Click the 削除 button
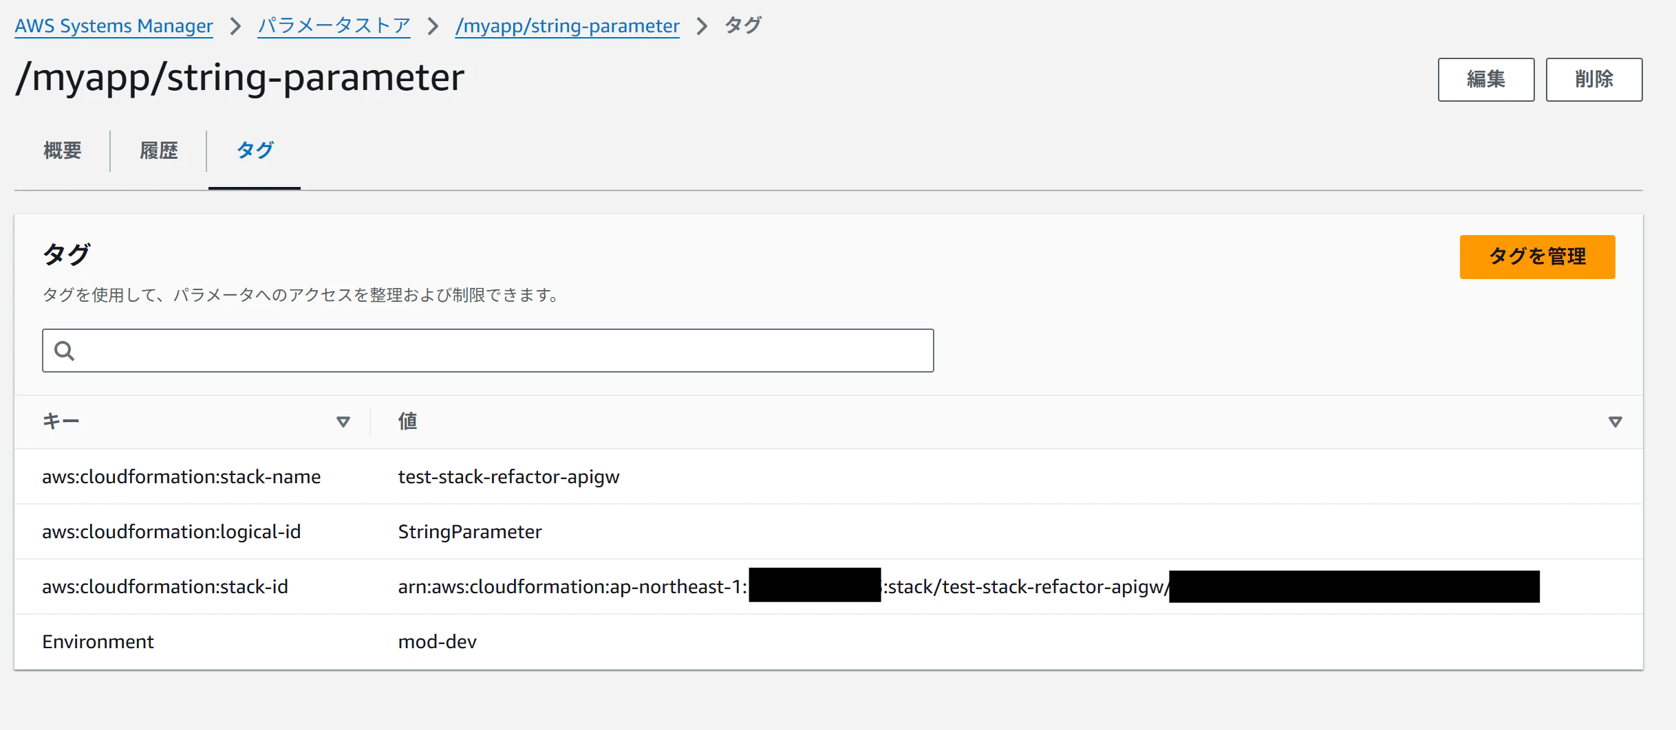 click(1594, 80)
